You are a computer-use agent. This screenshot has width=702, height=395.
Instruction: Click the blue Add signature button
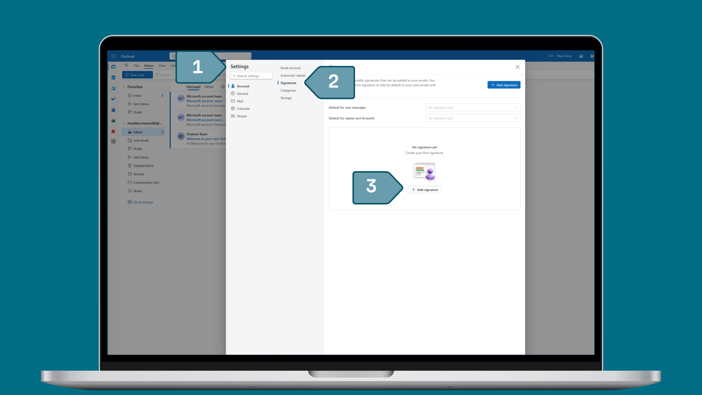tap(503, 85)
